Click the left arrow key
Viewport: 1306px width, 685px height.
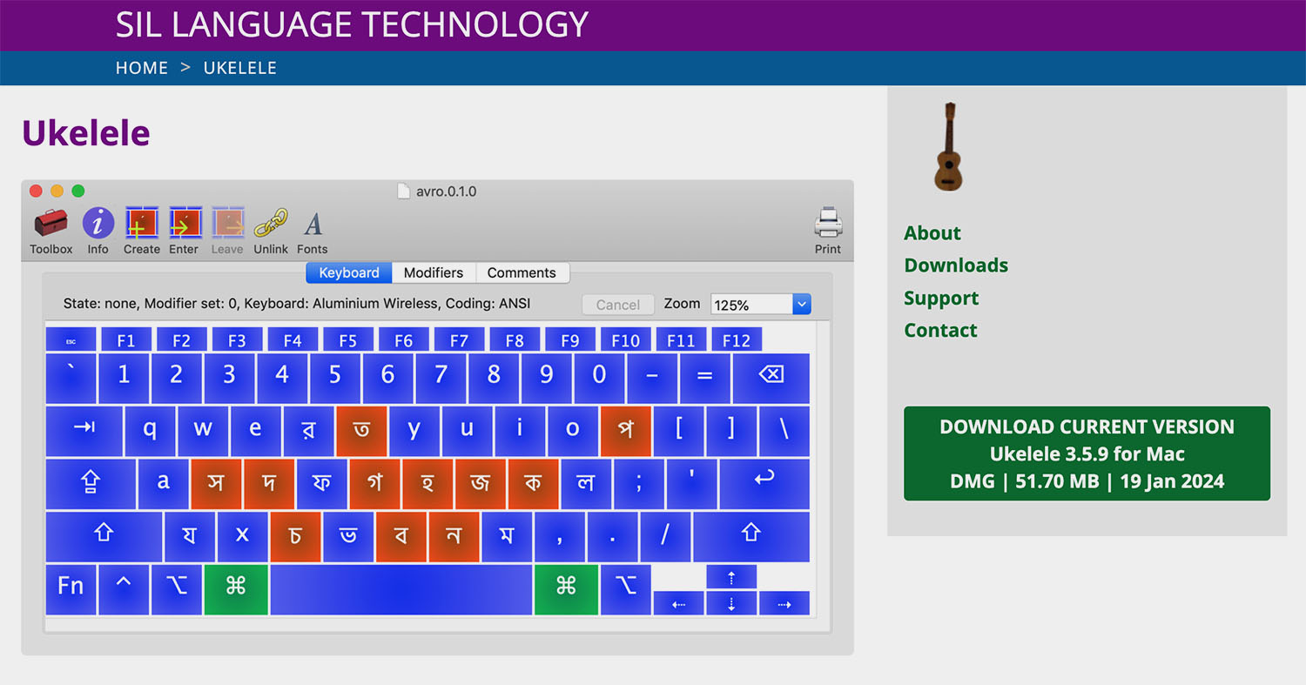pyautogui.click(x=678, y=603)
